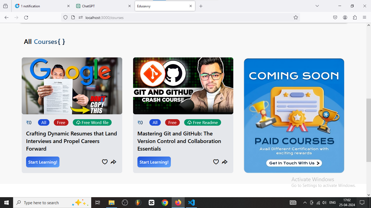The height and width of the screenshot is (208, 371).
Task: Click the Free Word file badge
Action: coord(92,122)
